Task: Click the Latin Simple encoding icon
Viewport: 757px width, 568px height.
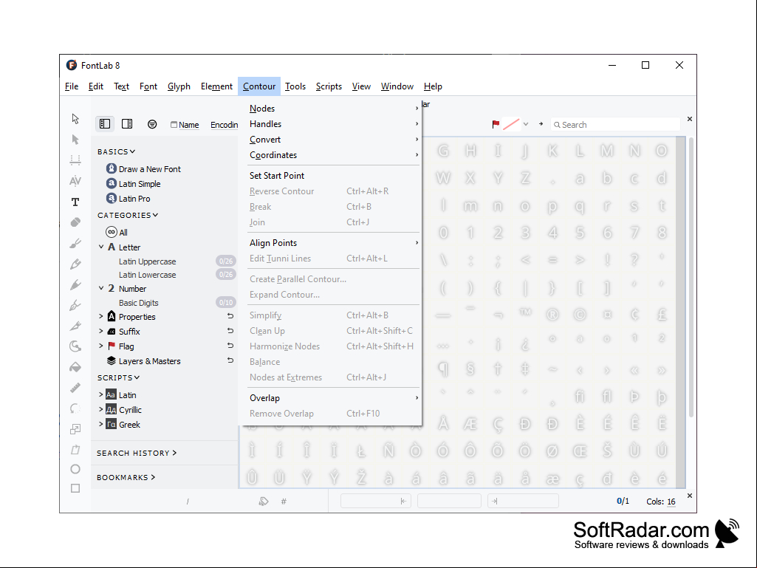Action: pos(112,183)
